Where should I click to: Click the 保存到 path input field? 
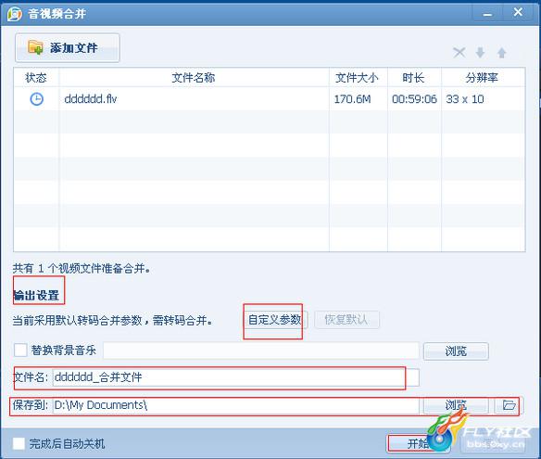point(236,405)
